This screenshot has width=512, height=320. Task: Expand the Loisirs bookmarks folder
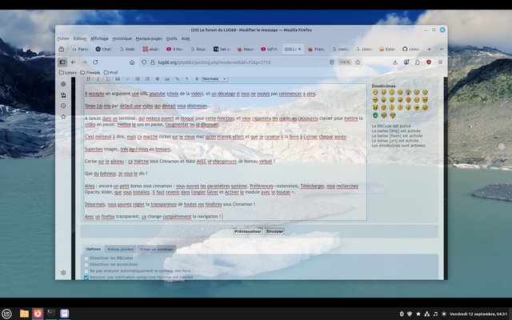coord(69,72)
